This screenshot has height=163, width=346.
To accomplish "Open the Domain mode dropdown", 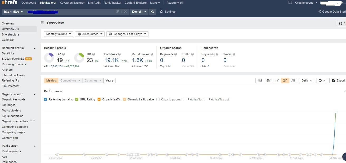I will coord(139,12).
